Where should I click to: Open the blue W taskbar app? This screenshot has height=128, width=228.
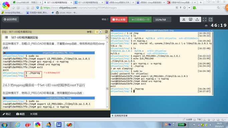point(59,125)
